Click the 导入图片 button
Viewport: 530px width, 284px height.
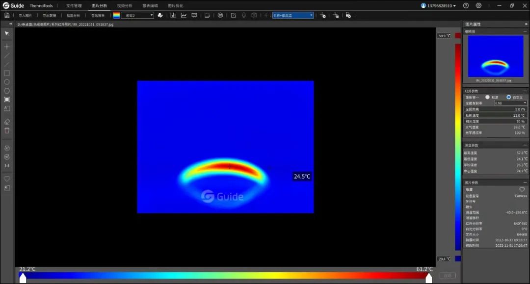click(25, 15)
